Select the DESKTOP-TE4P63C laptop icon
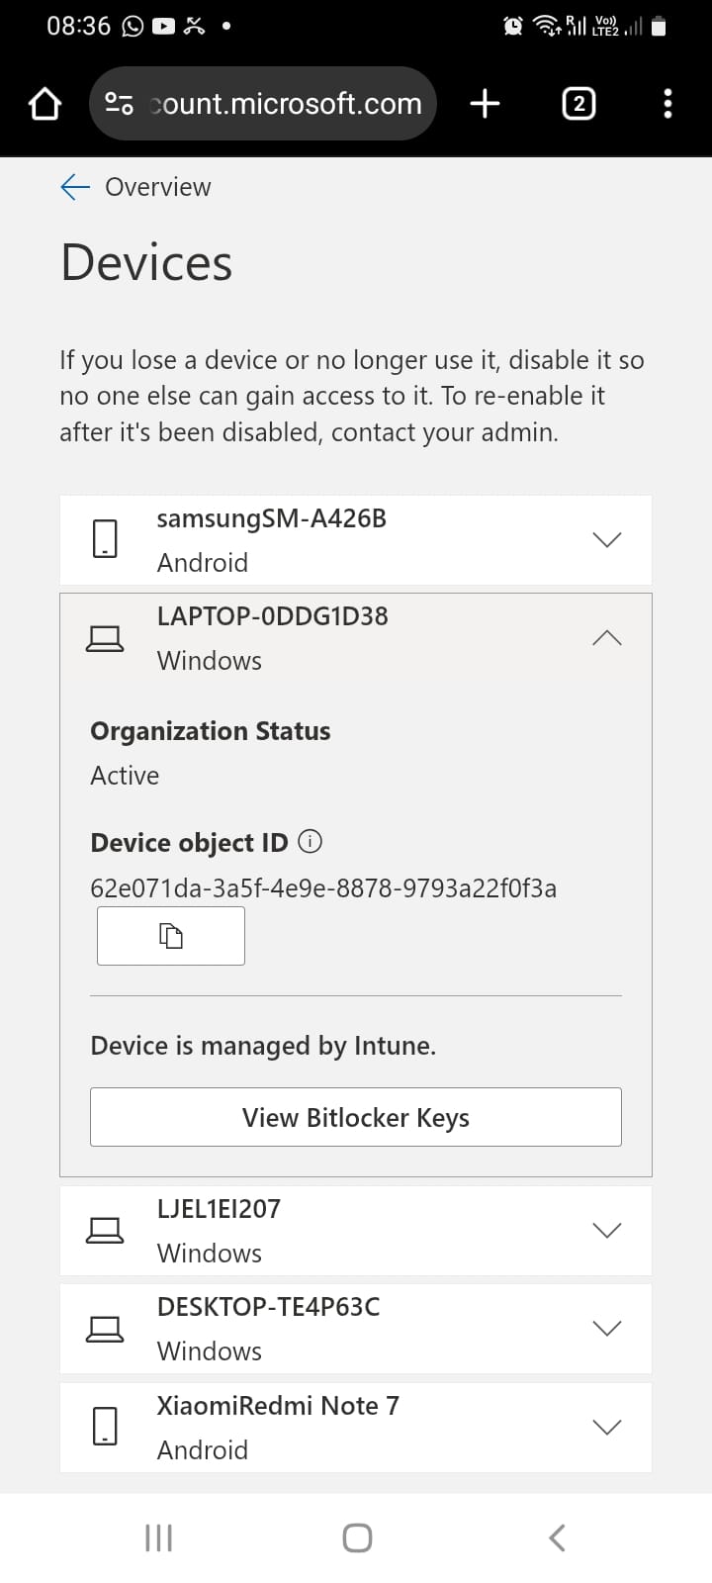712x1583 pixels. [105, 1328]
